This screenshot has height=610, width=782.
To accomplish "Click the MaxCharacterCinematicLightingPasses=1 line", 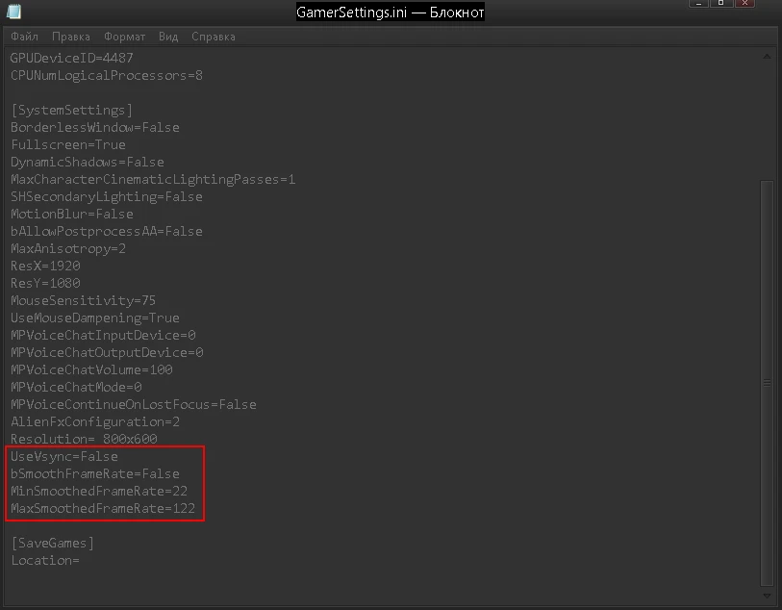I will pyautogui.click(x=153, y=179).
